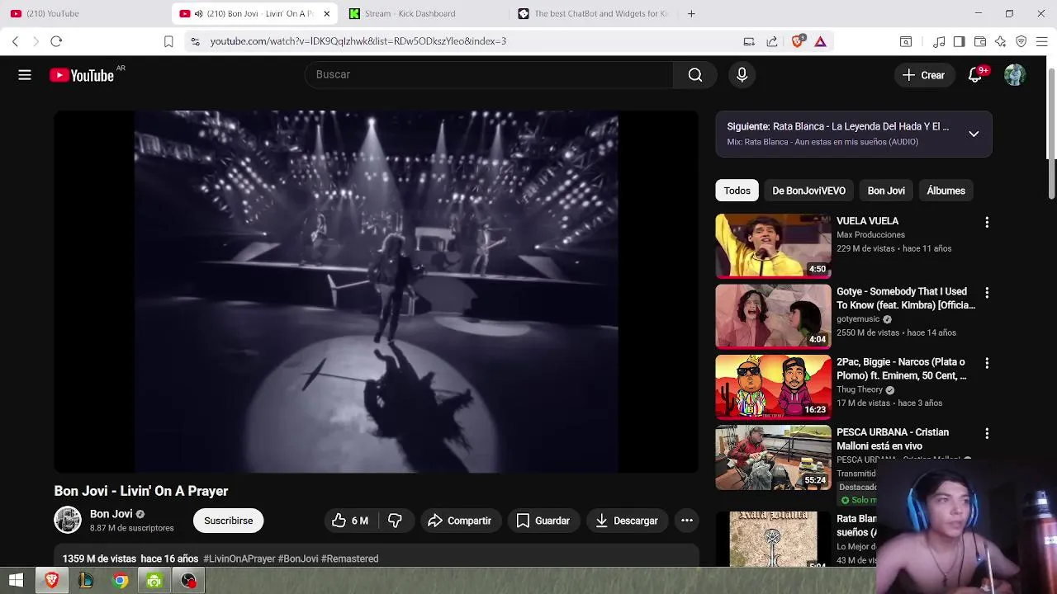This screenshot has height=594, width=1057.
Task: Select the Álbumes filter chip
Action: (x=946, y=191)
